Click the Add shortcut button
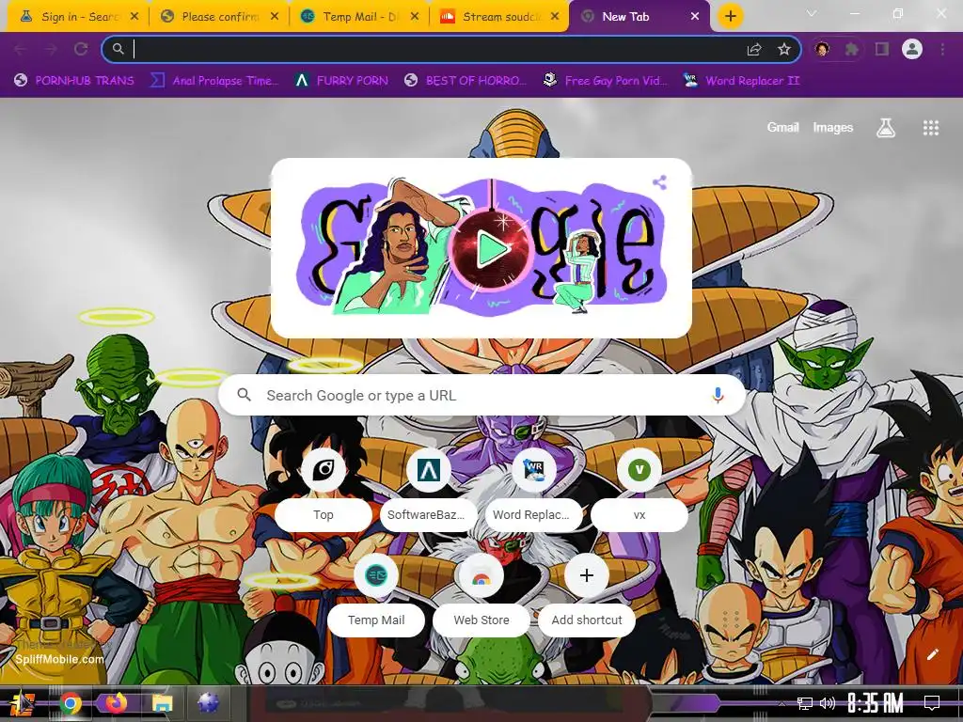The image size is (963, 722). pyautogui.click(x=587, y=597)
